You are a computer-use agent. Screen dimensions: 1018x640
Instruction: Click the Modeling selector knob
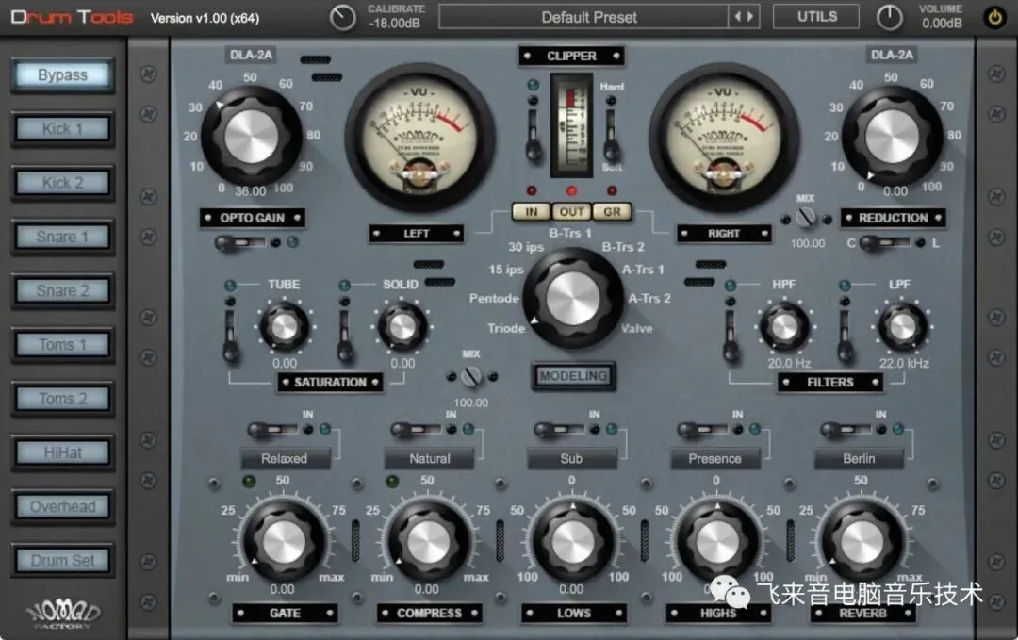point(572,297)
